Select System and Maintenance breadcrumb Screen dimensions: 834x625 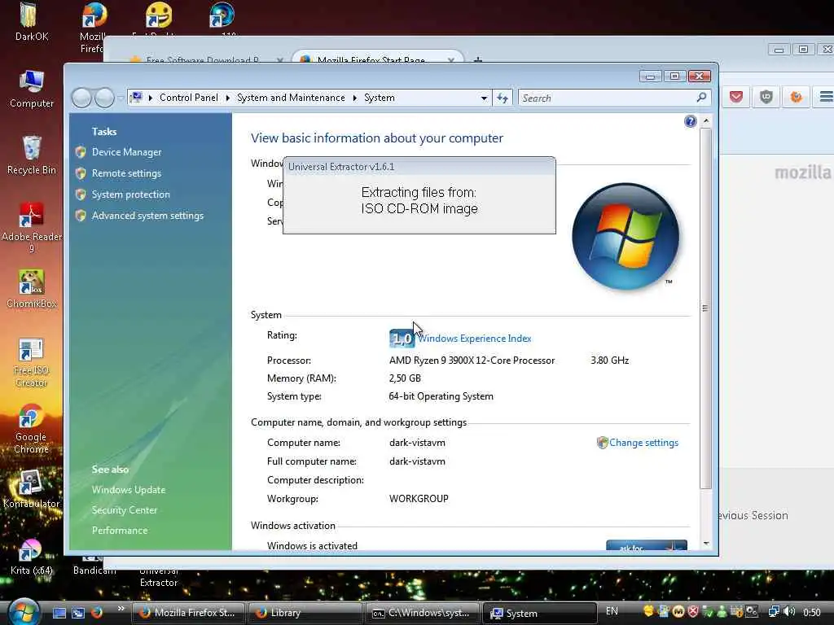(291, 98)
